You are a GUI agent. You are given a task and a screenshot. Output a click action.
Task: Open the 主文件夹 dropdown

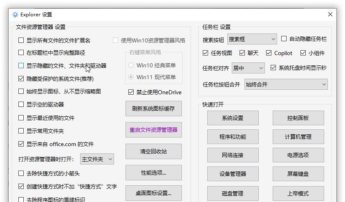(97, 159)
